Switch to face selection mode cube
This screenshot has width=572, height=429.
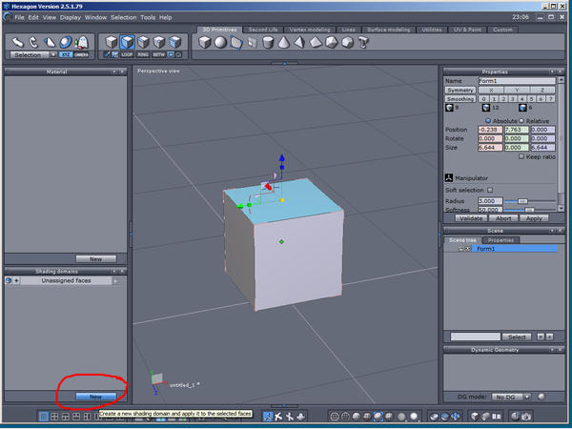pos(128,42)
